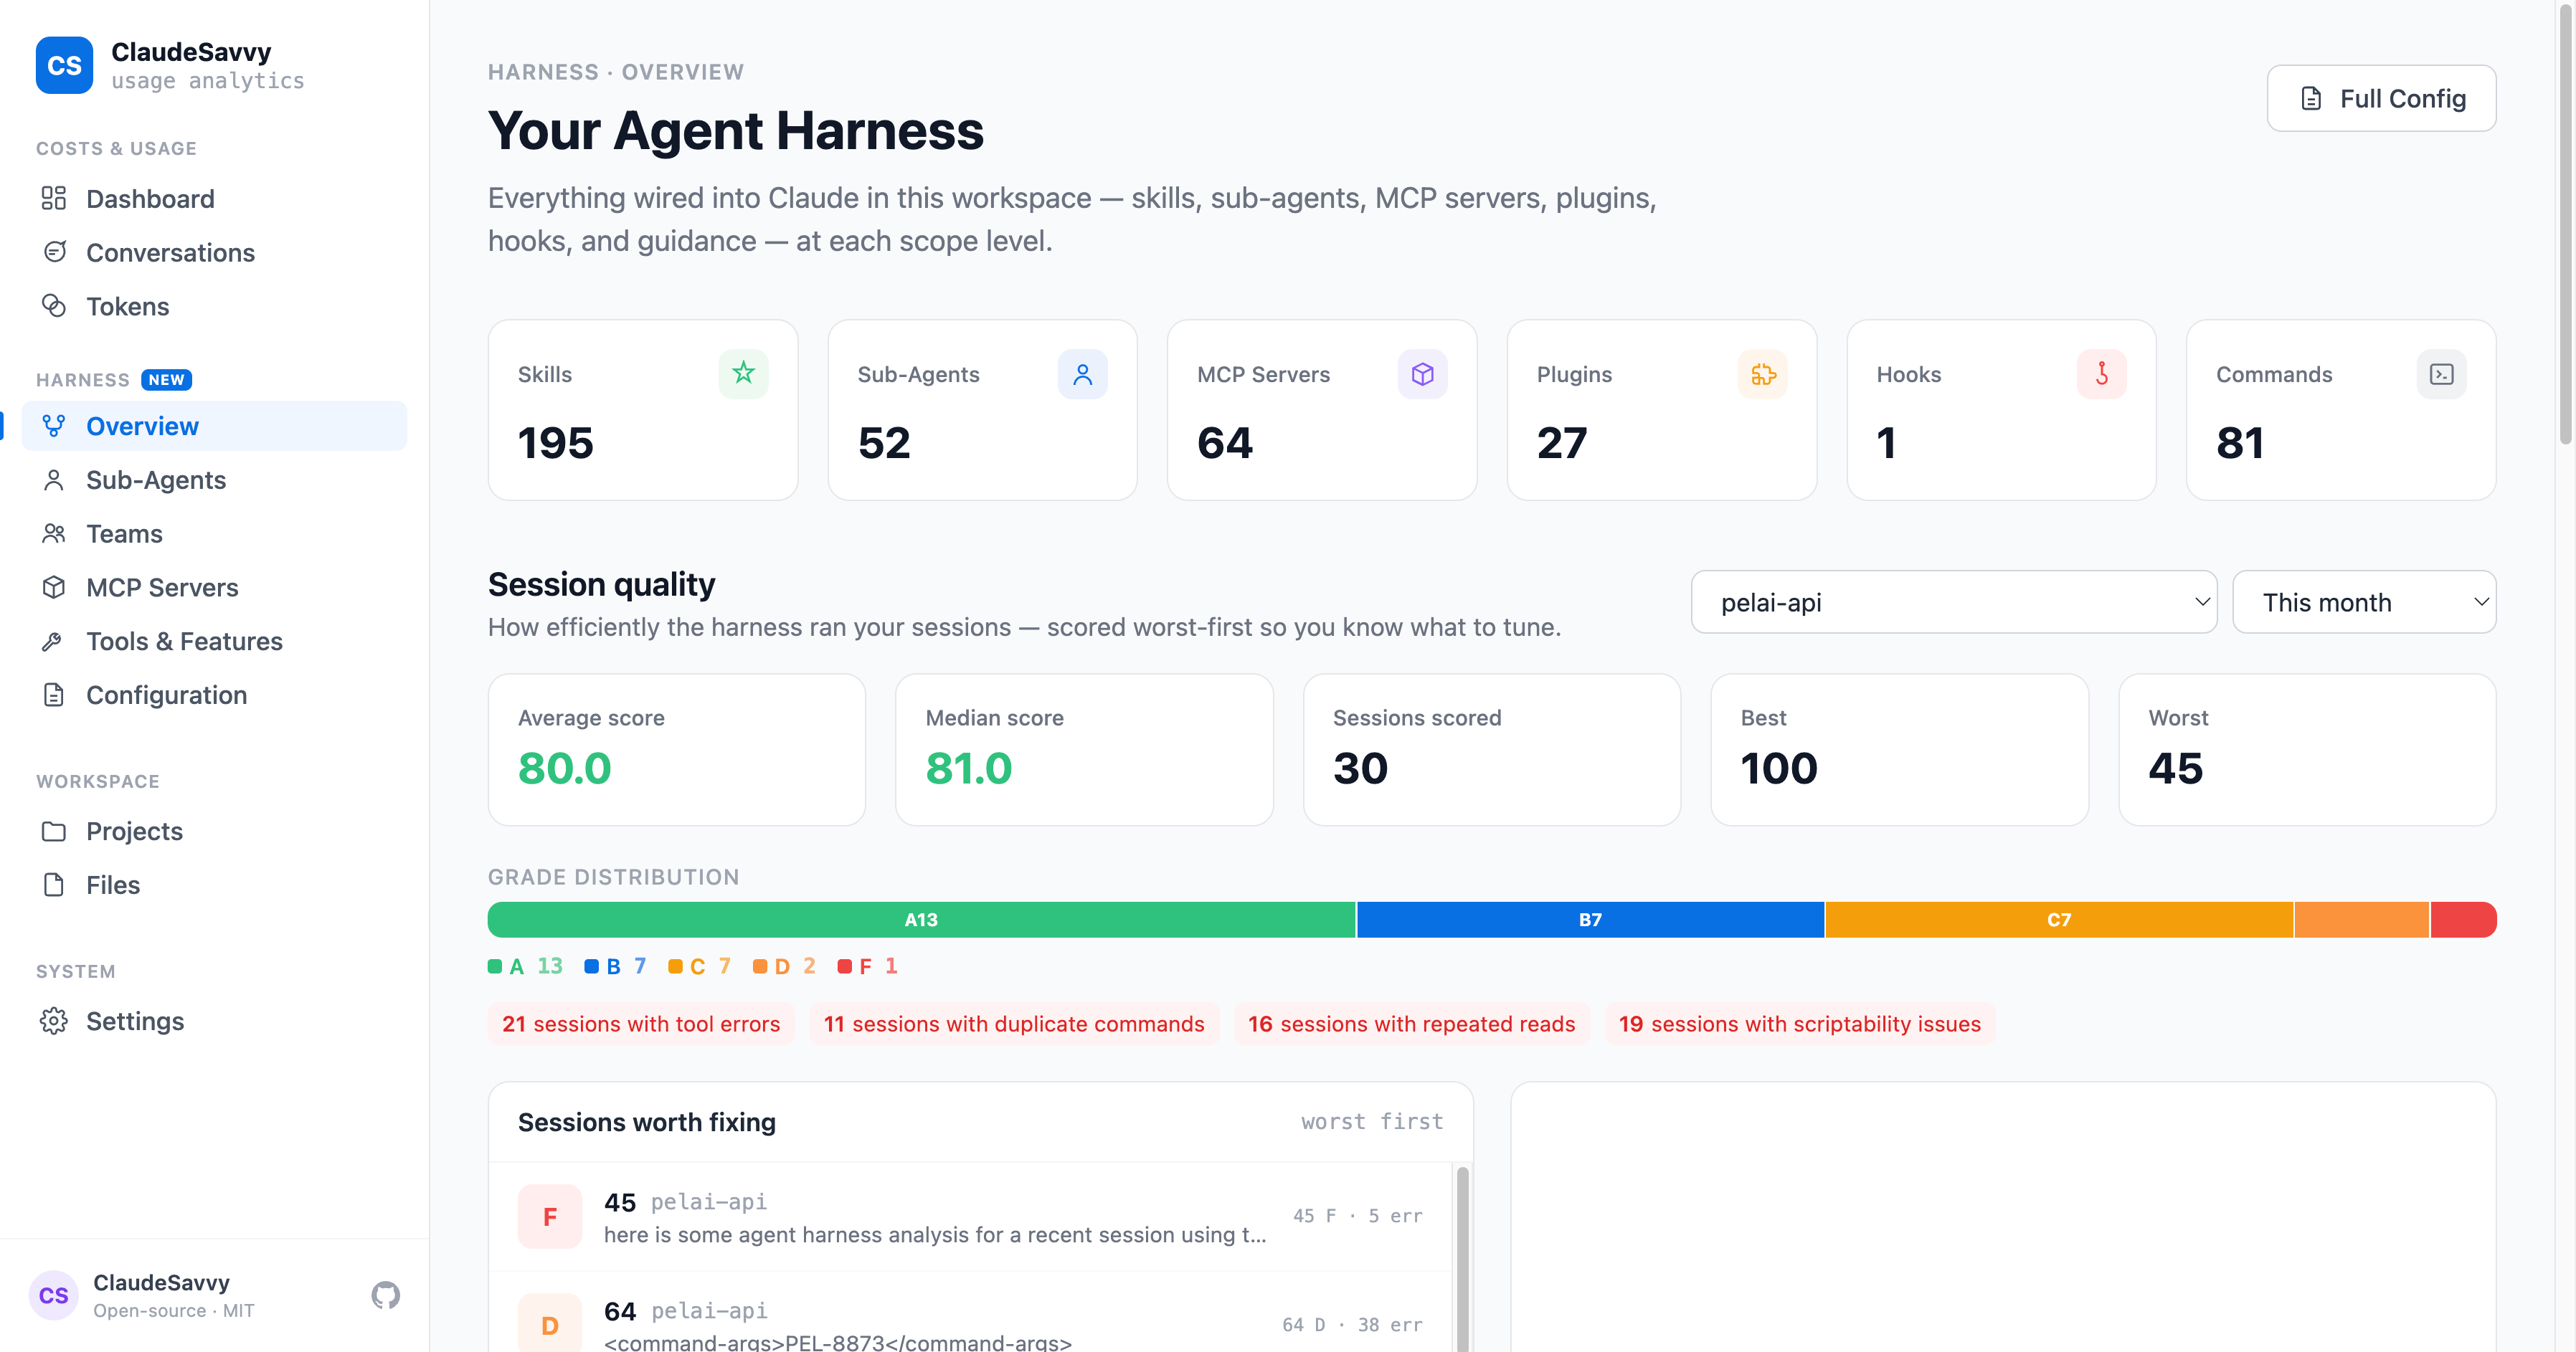This screenshot has width=2576, height=1352.
Task: Click the Plugins puzzle piece icon
Action: 1762,373
